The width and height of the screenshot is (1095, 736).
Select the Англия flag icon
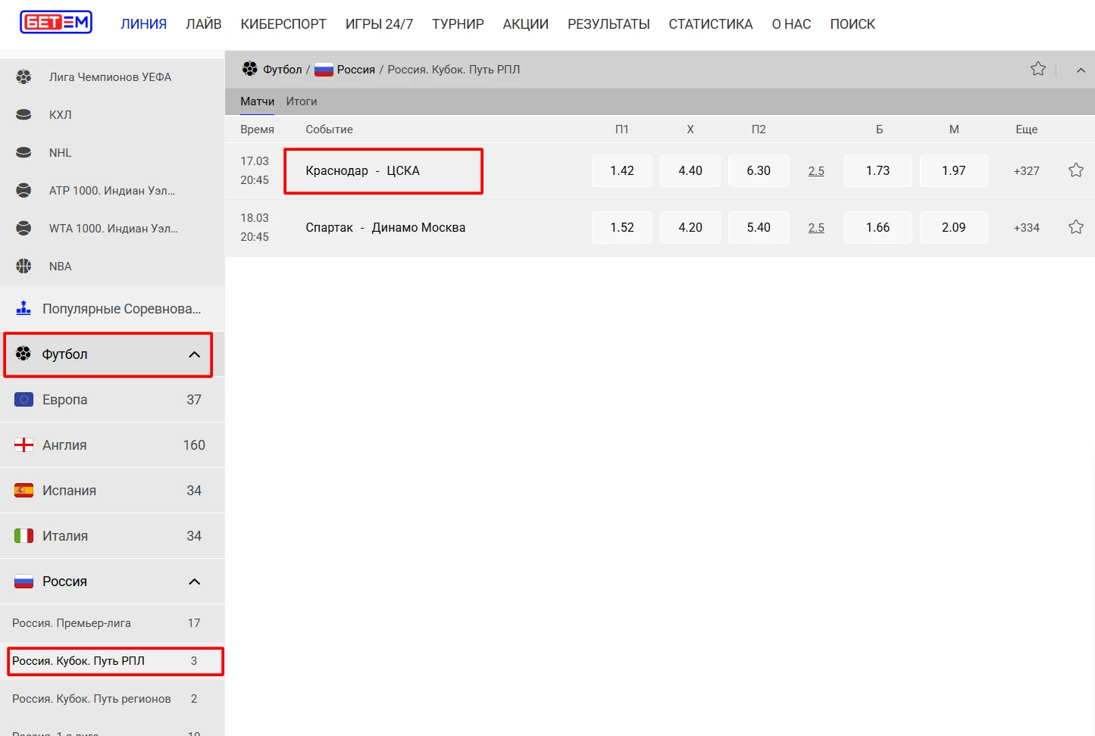pos(24,445)
